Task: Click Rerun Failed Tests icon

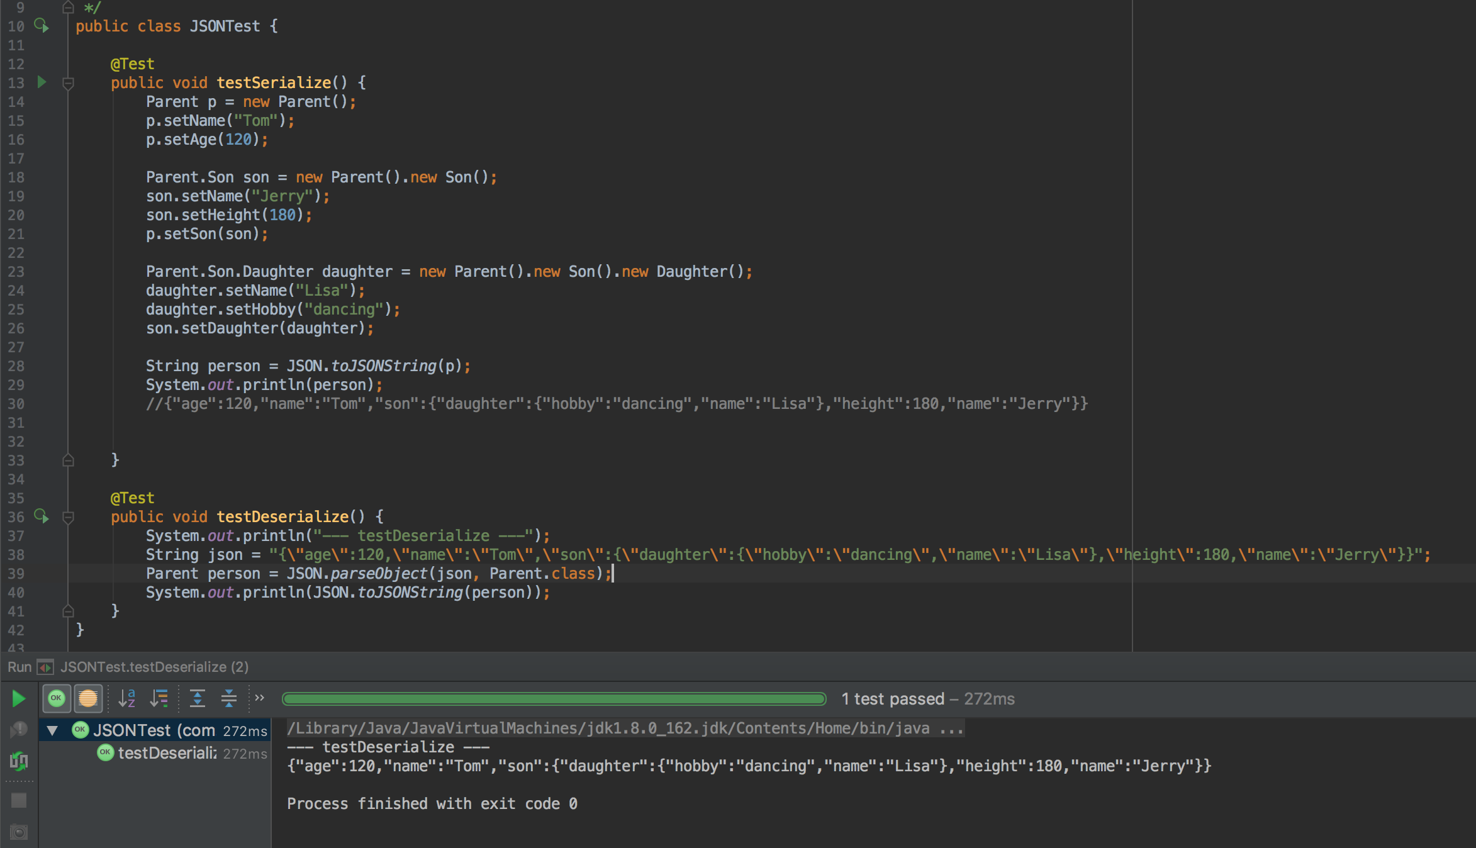Action: 19,730
